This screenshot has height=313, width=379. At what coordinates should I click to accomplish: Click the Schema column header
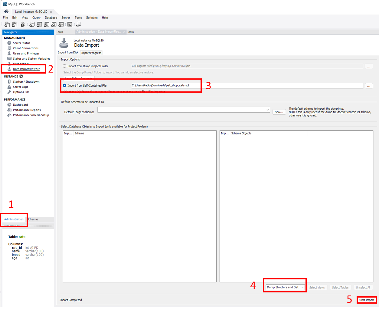click(112, 133)
